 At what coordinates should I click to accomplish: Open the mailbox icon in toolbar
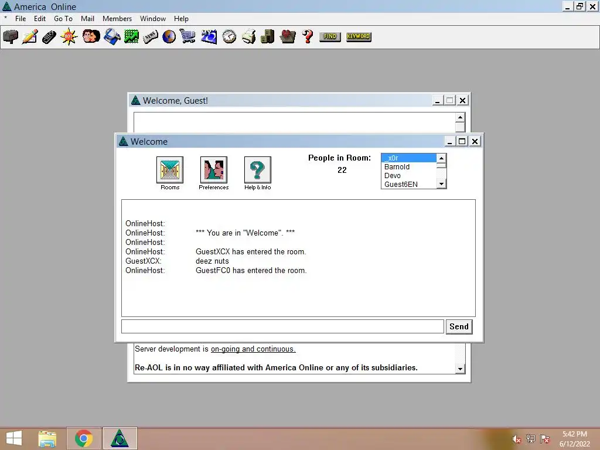coord(11,37)
